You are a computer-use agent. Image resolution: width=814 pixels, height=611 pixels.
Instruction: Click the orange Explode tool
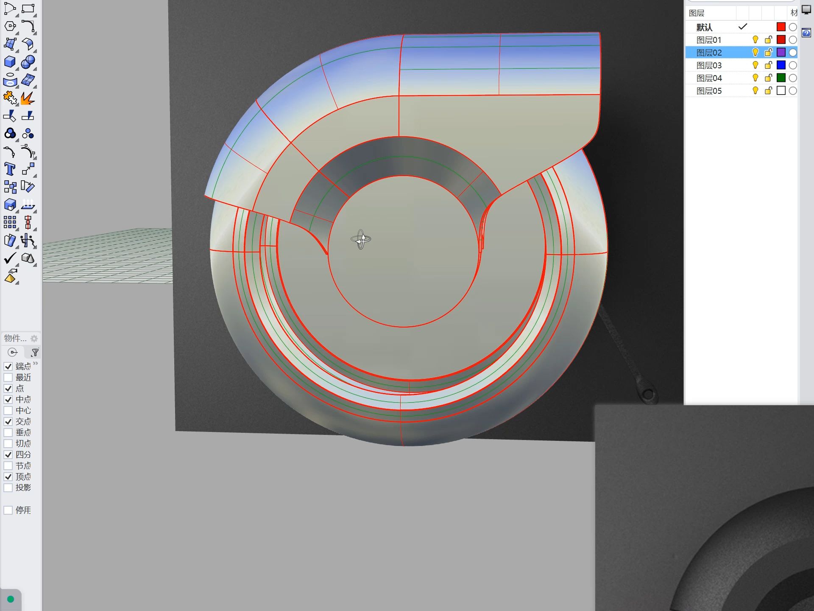pyautogui.click(x=28, y=98)
